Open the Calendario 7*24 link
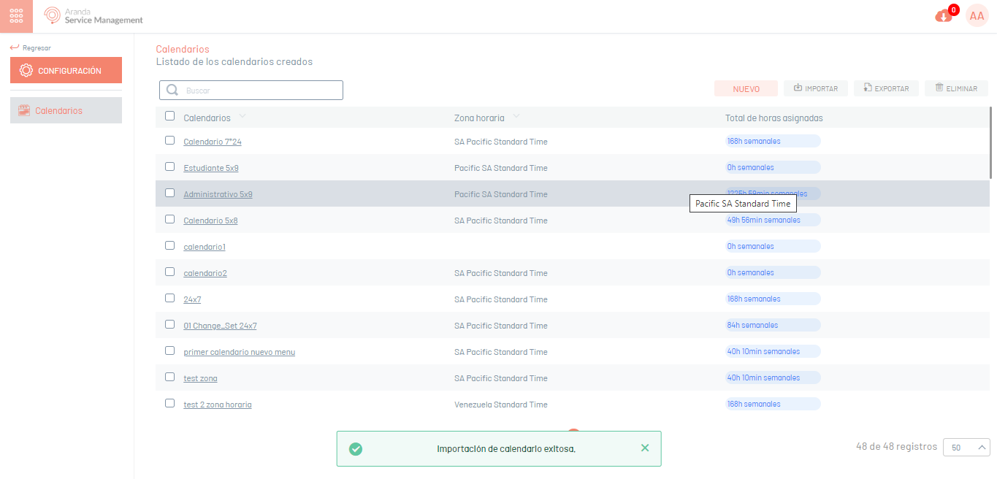Image resolution: width=997 pixels, height=479 pixels. click(x=213, y=142)
